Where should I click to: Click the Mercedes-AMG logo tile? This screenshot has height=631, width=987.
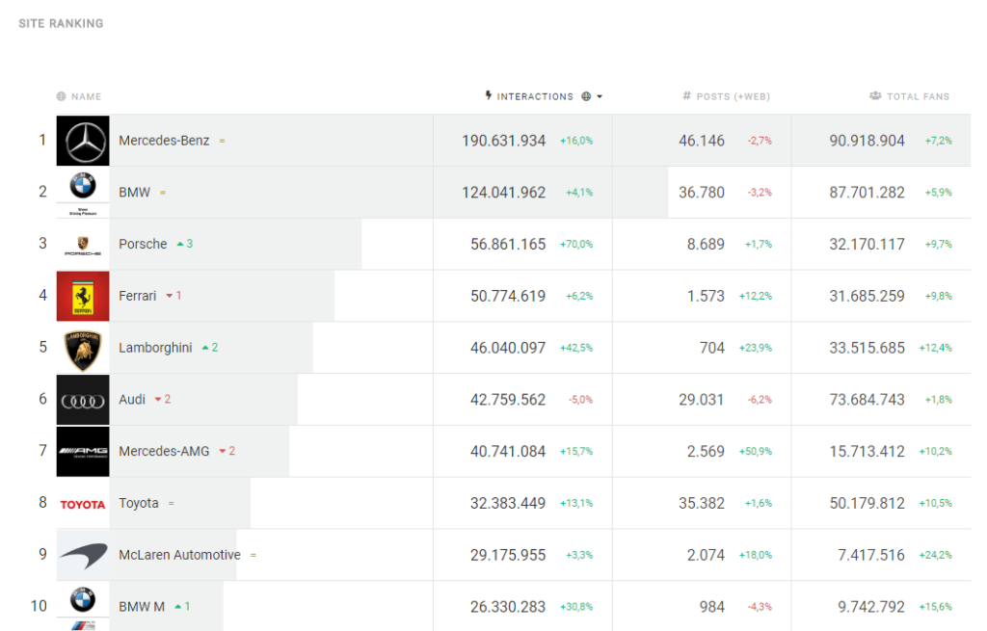tap(83, 451)
